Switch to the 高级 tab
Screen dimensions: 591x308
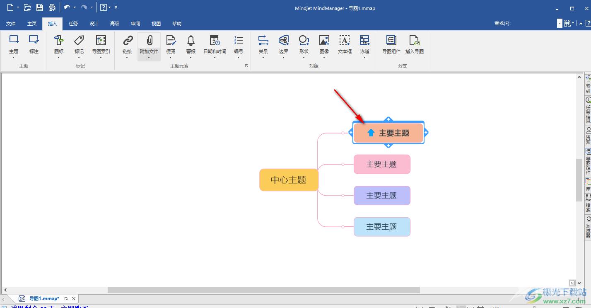(115, 24)
